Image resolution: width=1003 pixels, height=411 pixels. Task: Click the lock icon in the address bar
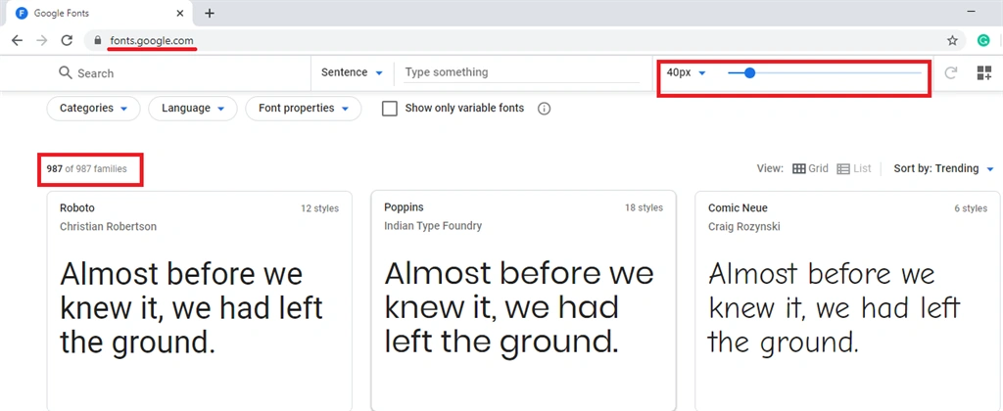point(97,40)
